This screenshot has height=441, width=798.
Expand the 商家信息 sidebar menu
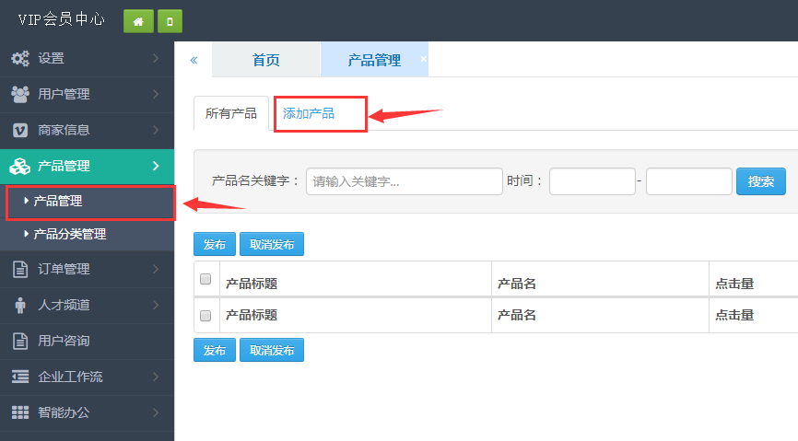87,130
